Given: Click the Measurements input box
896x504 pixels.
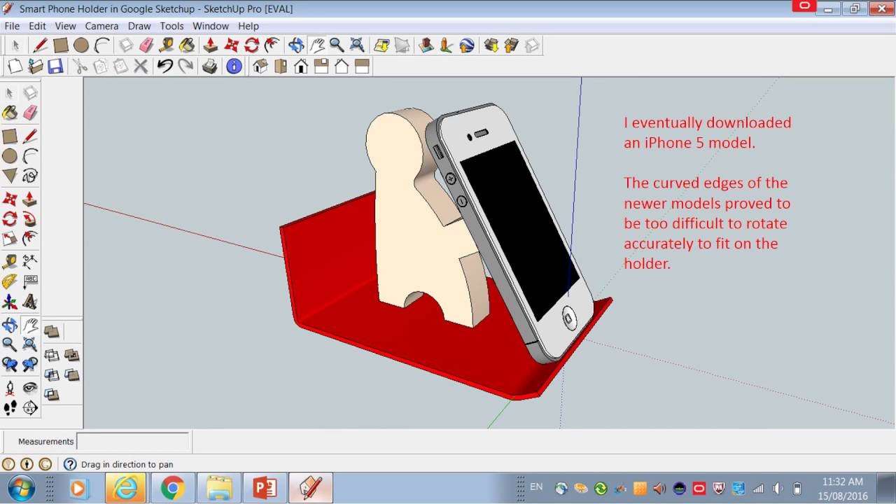Looking at the screenshot, I should (x=133, y=442).
